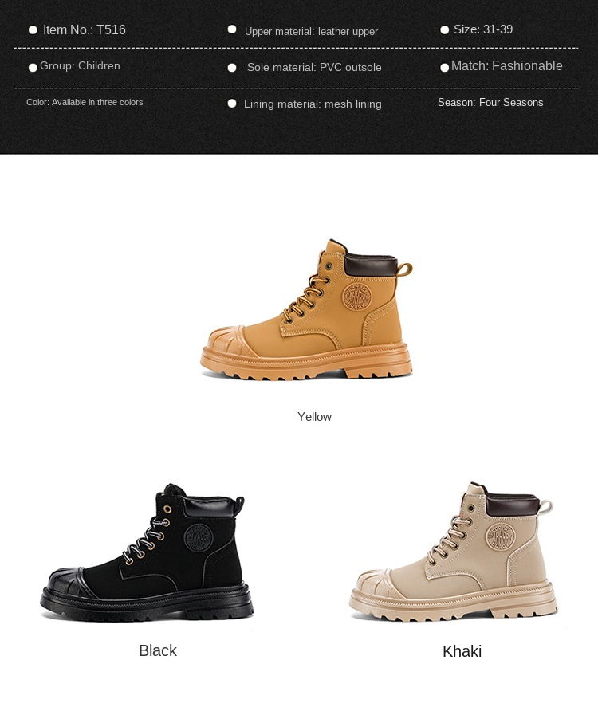
Task: Select the khaki boot image
Action: [454, 552]
